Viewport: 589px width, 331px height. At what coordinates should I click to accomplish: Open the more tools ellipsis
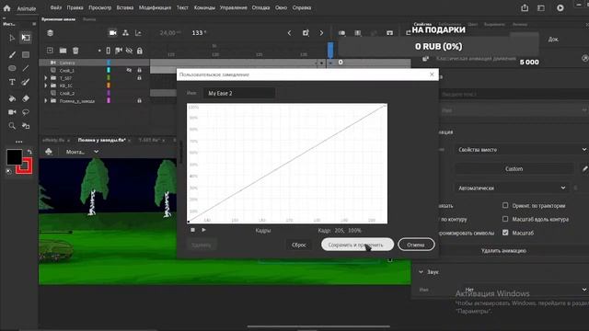(x=18, y=142)
